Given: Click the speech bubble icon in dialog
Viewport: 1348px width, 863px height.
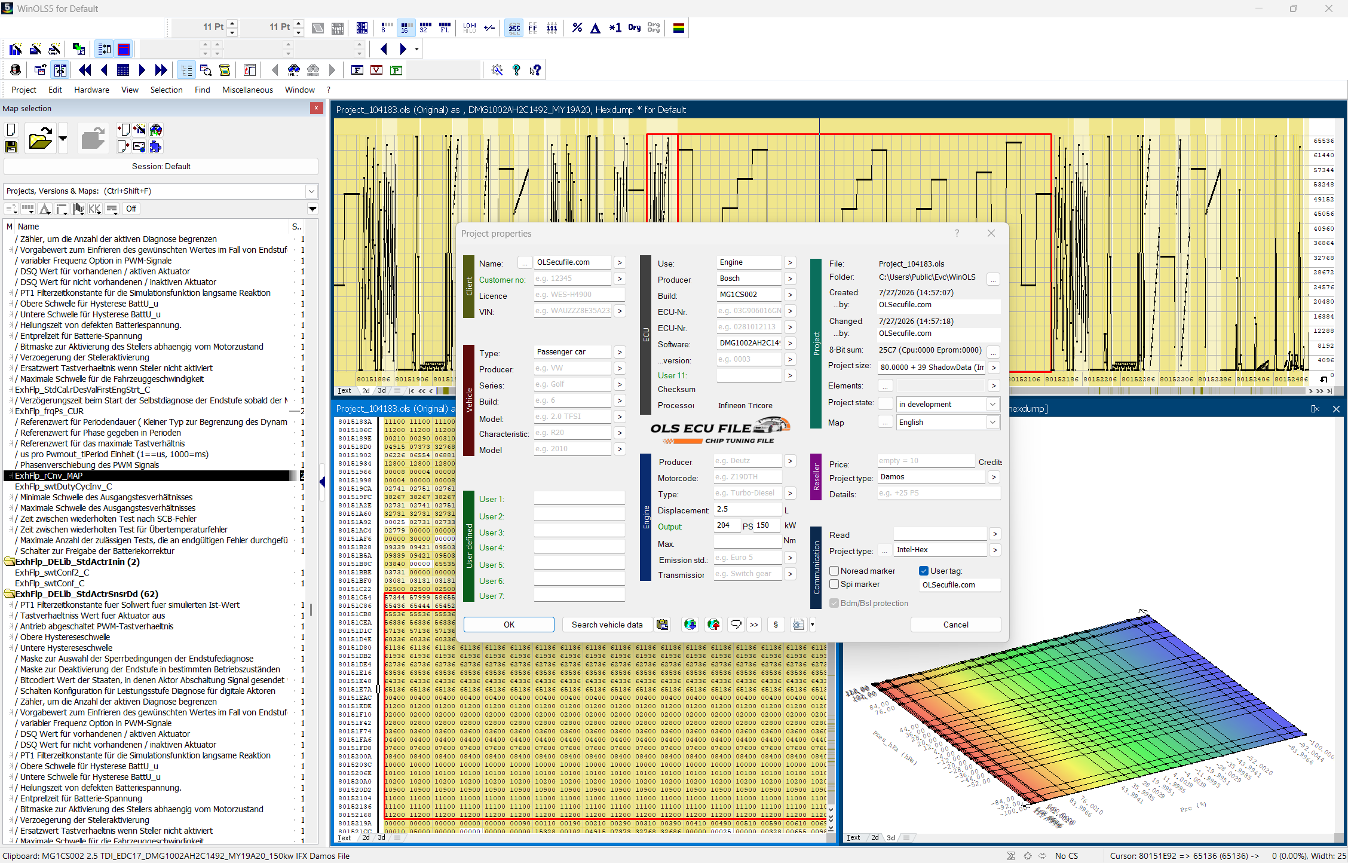Looking at the screenshot, I should pos(736,625).
